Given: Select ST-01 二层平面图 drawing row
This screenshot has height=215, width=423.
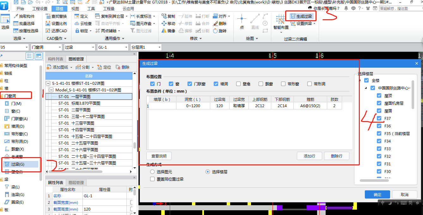Looking at the screenshot, I should (89, 110).
